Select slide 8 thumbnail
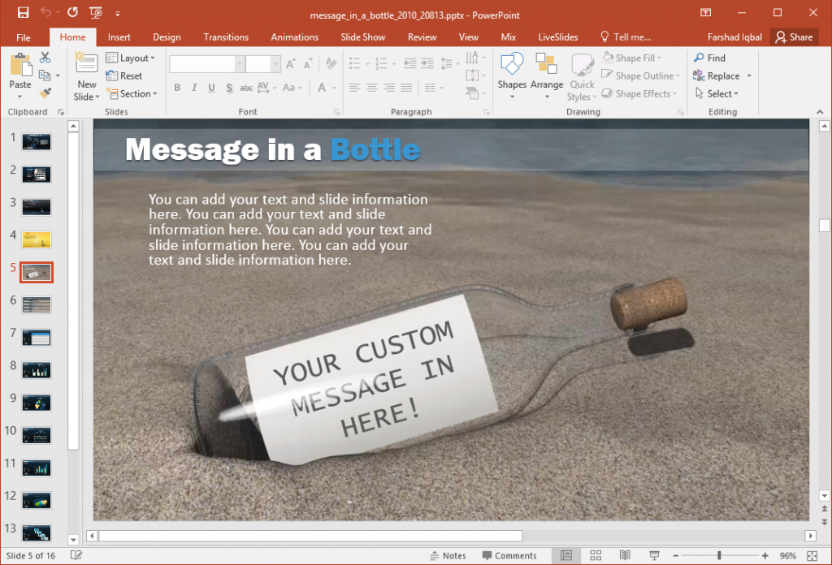Screen dimensions: 832x565 coord(36,369)
